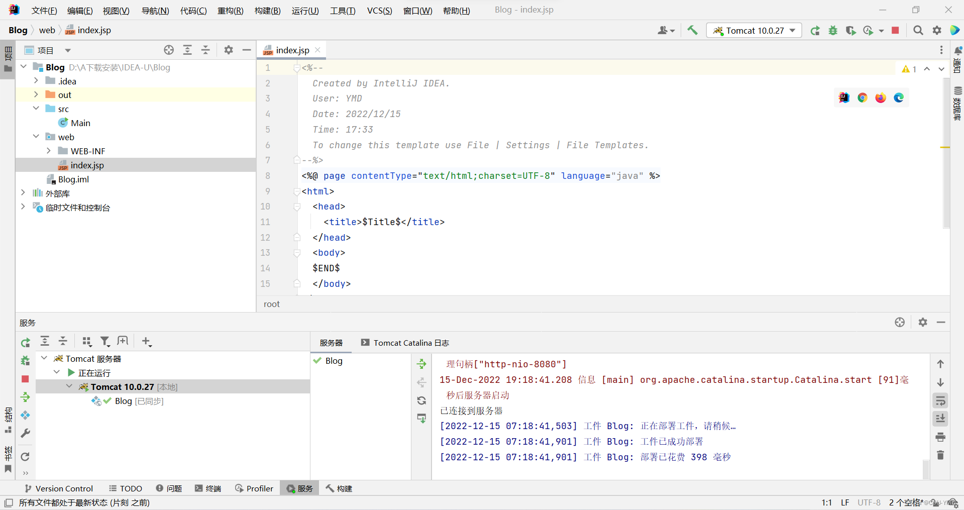964x510 pixels.
Task: Click group-by icon in Services toolbar
Action: pos(87,342)
